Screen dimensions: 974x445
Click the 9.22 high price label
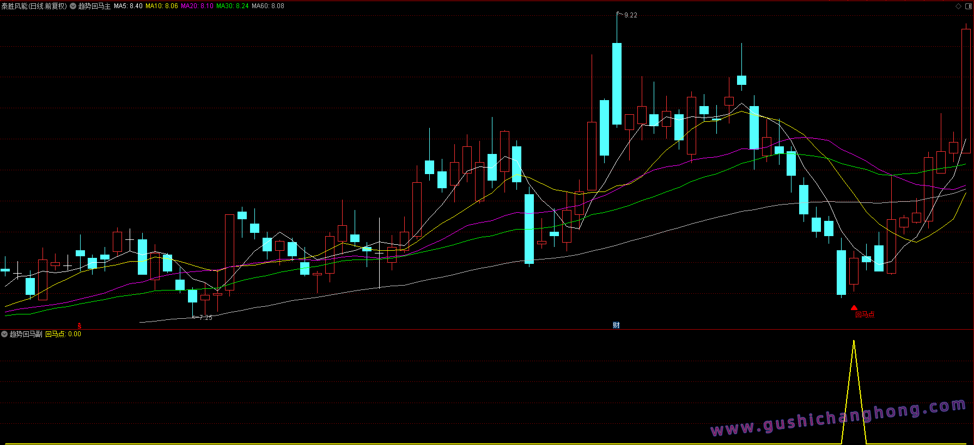tap(630, 15)
